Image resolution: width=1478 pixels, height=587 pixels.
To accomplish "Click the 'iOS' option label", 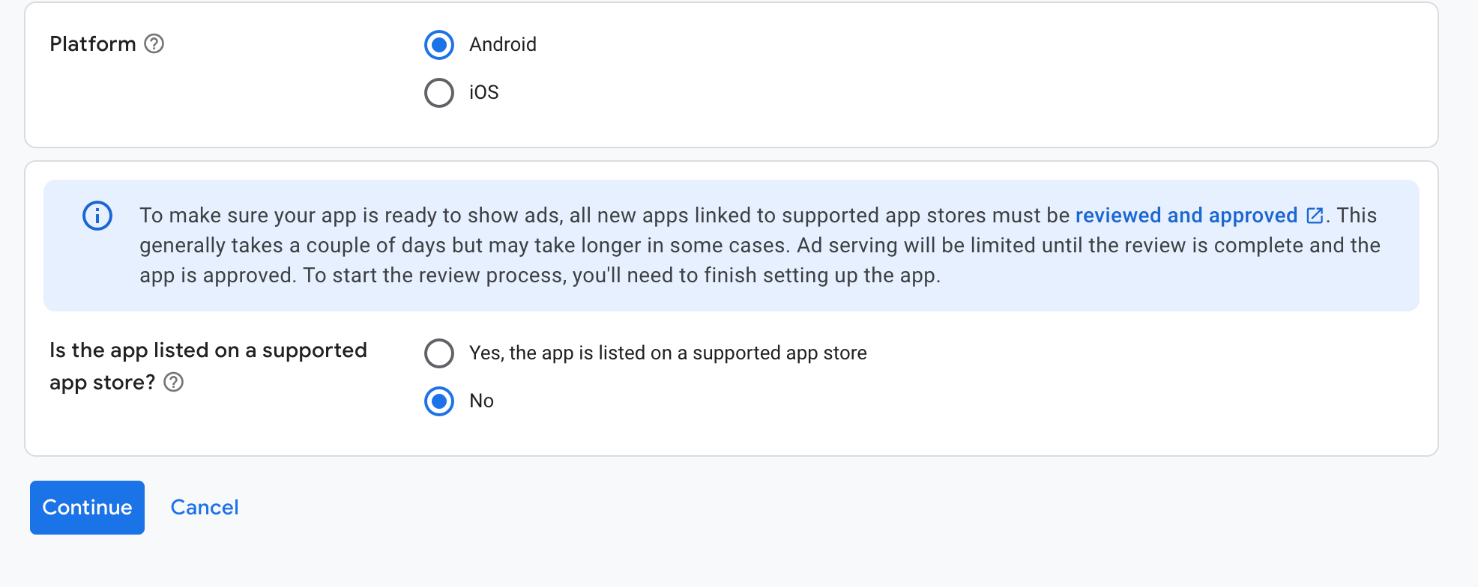I will 484,92.
